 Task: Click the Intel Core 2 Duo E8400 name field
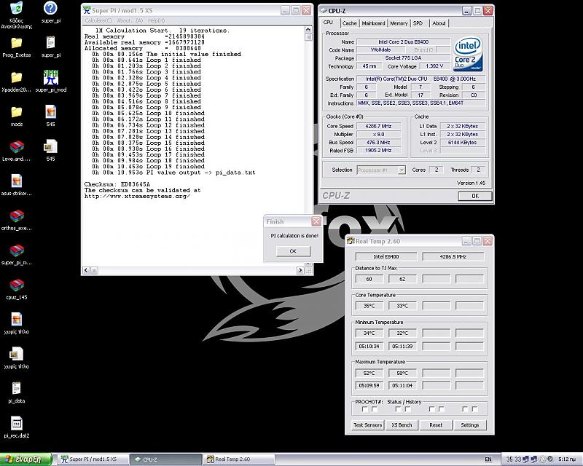point(404,42)
